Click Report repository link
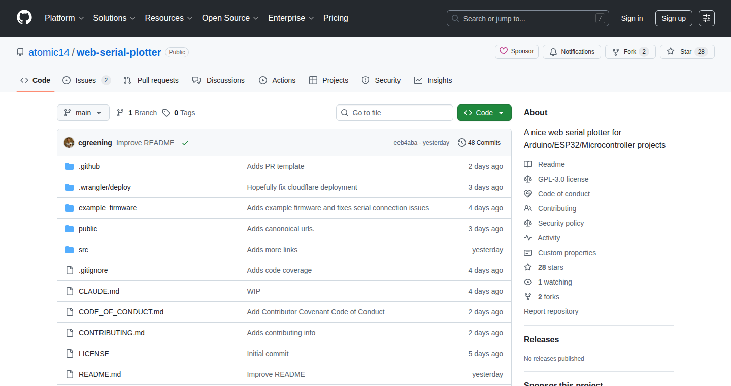Image resolution: width=731 pixels, height=386 pixels. click(x=551, y=311)
